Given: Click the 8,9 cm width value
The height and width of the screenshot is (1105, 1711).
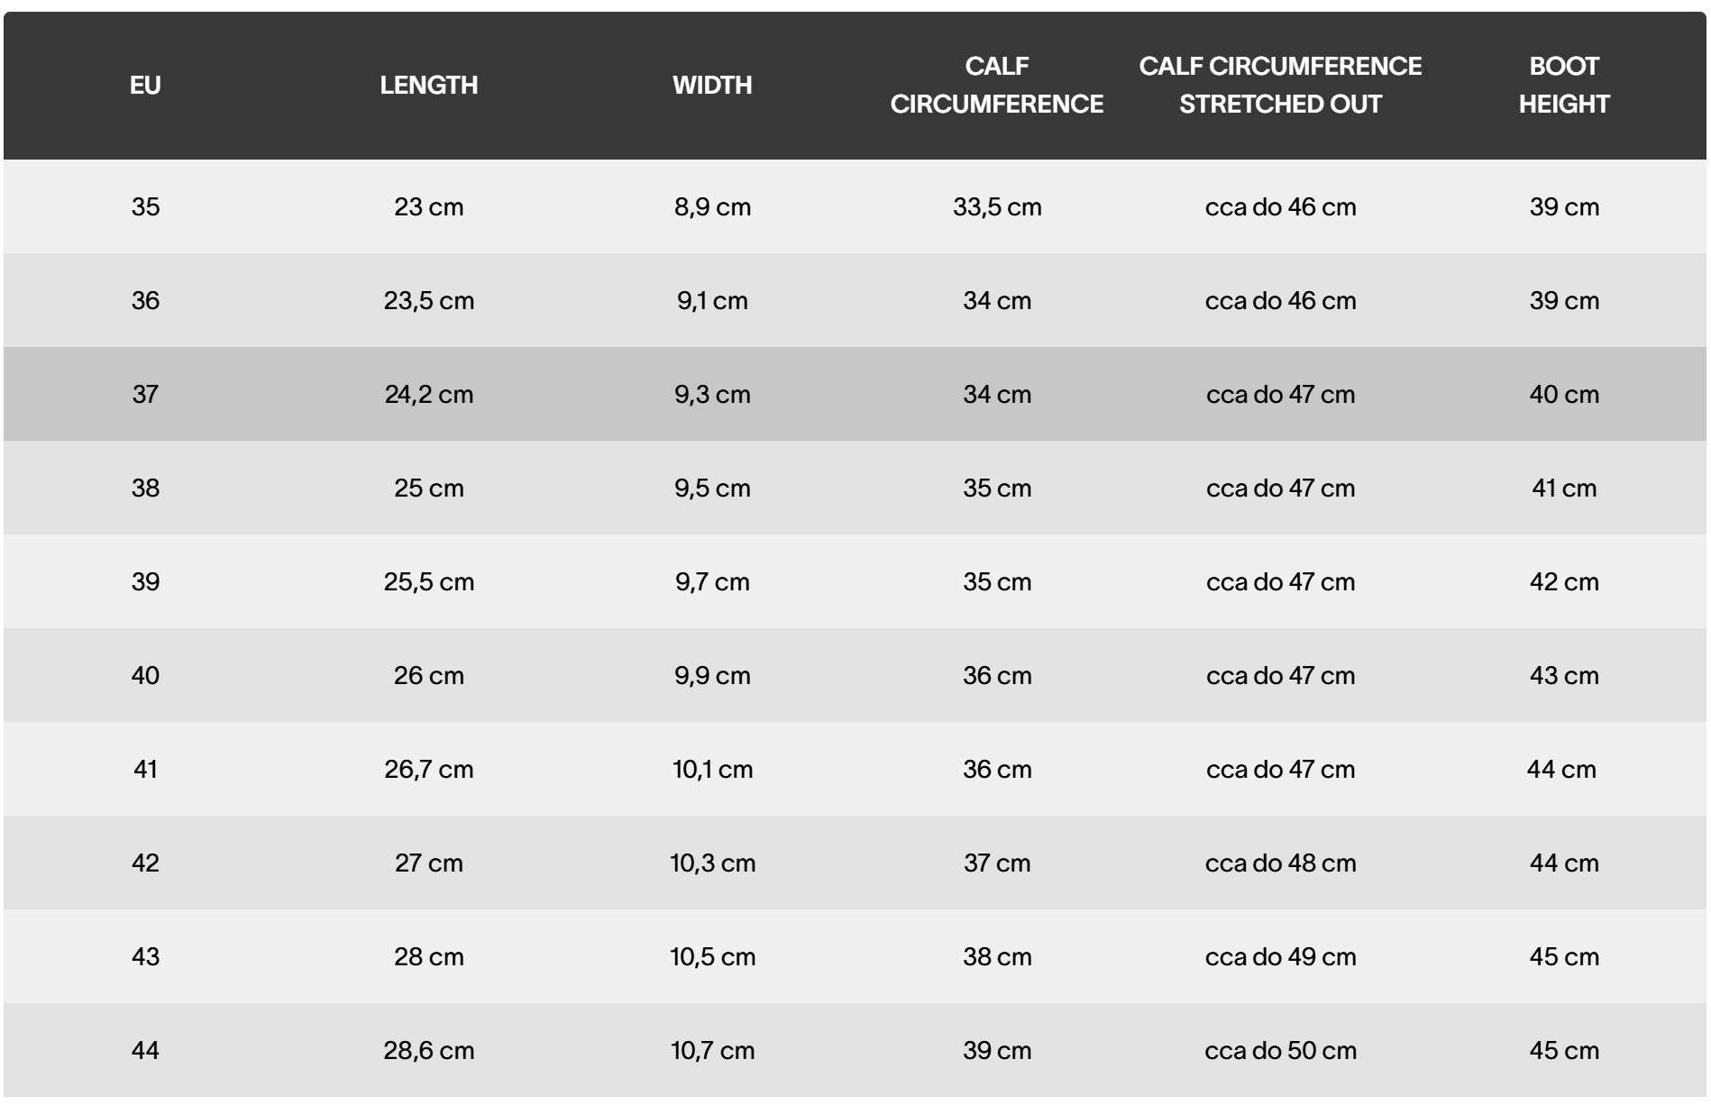Looking at the screenshot, I should pos(712,207).
